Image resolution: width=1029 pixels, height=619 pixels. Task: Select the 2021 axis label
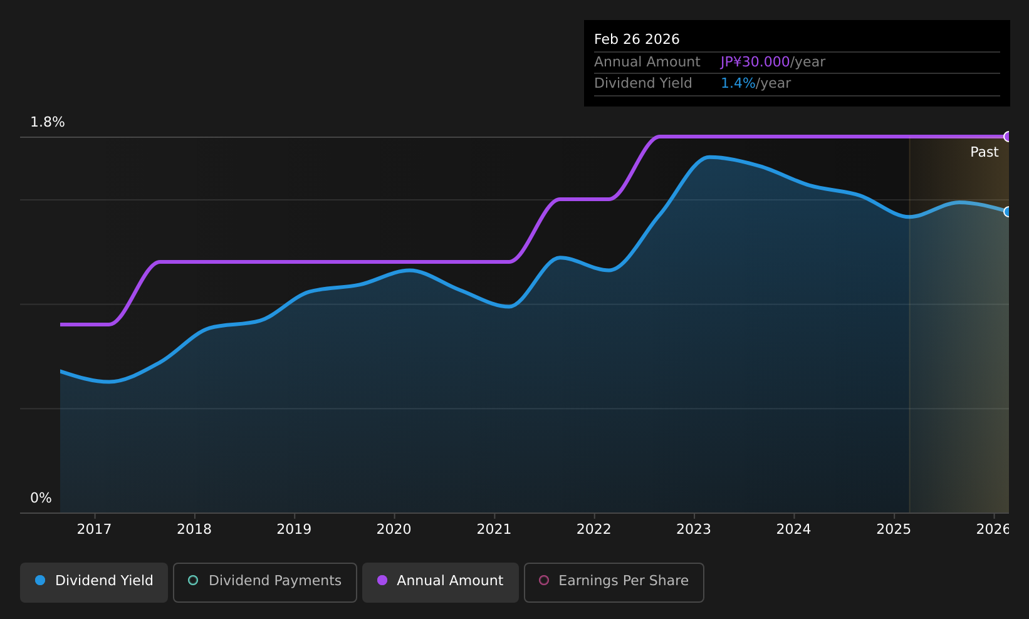[494, 529]
